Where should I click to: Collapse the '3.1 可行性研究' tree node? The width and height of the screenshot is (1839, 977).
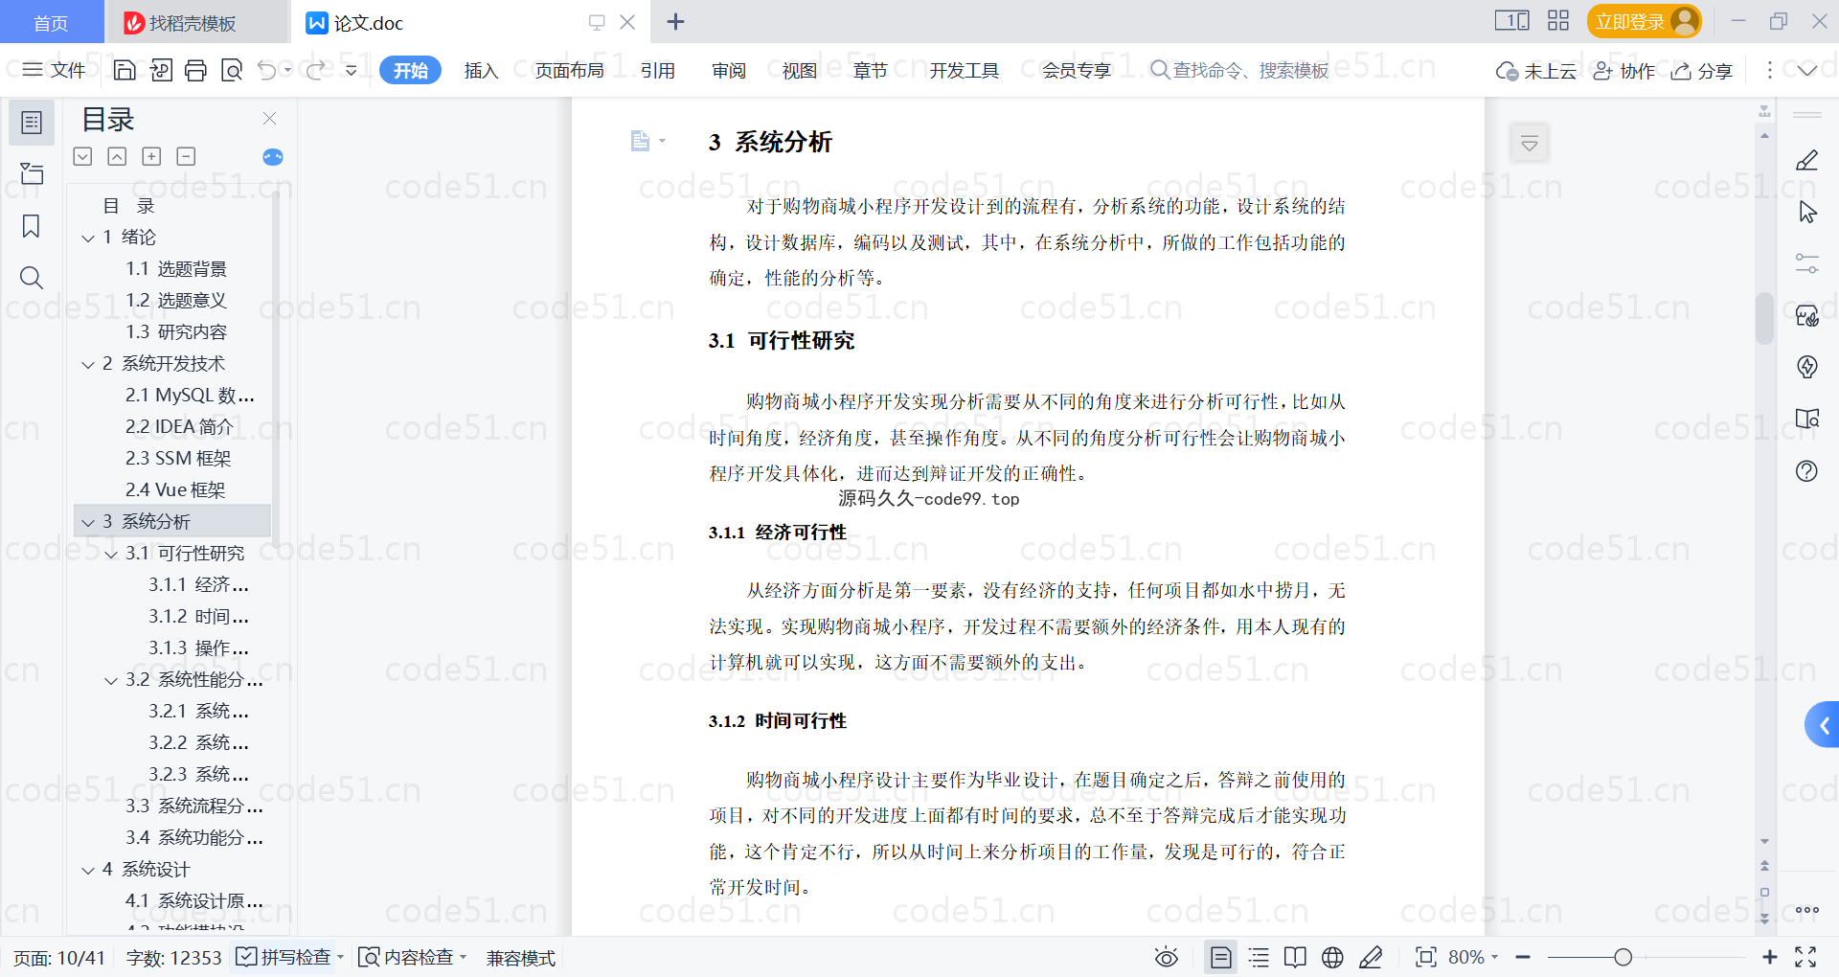111,554
